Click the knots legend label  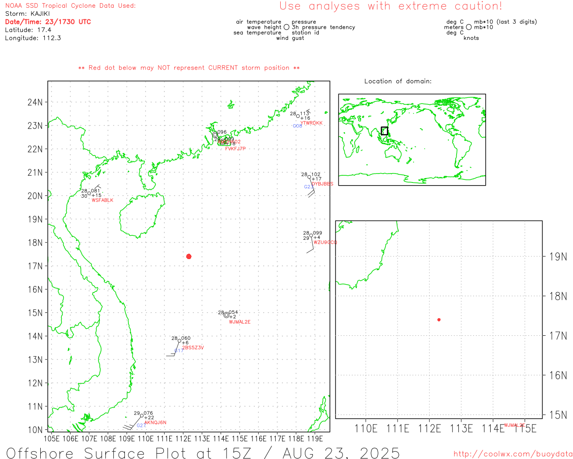(x=471, y=38)
